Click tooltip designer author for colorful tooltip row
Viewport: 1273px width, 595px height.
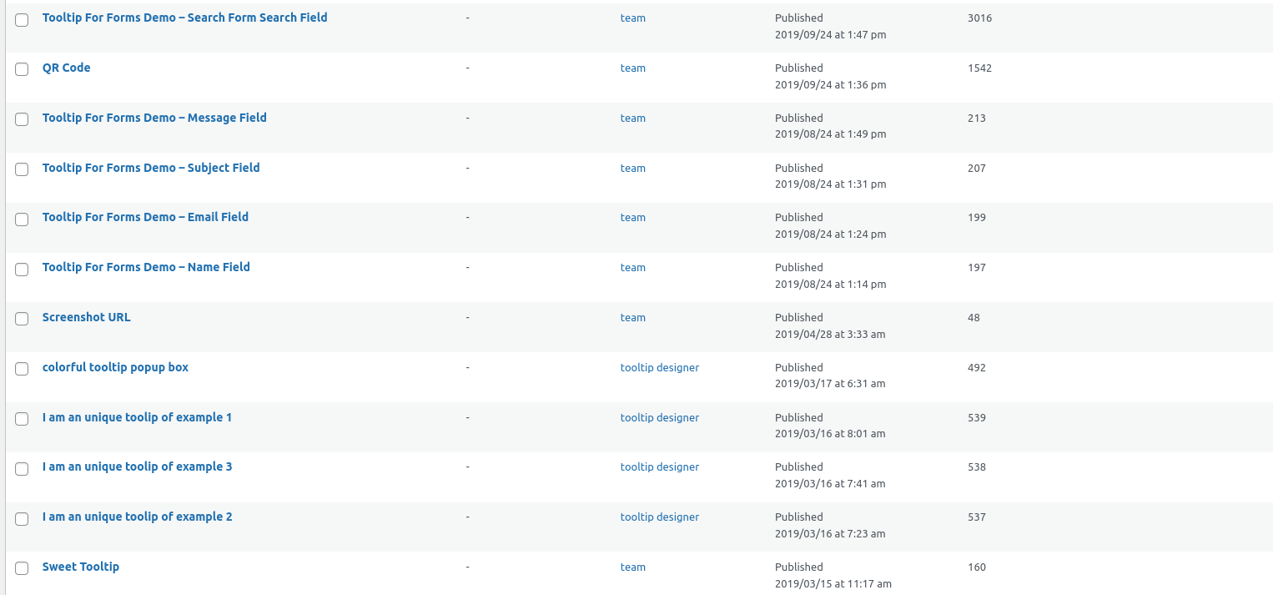click(x=659, y=368)
